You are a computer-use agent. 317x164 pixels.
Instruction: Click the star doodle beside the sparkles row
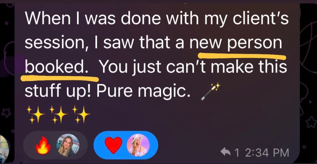pos(6,113)
